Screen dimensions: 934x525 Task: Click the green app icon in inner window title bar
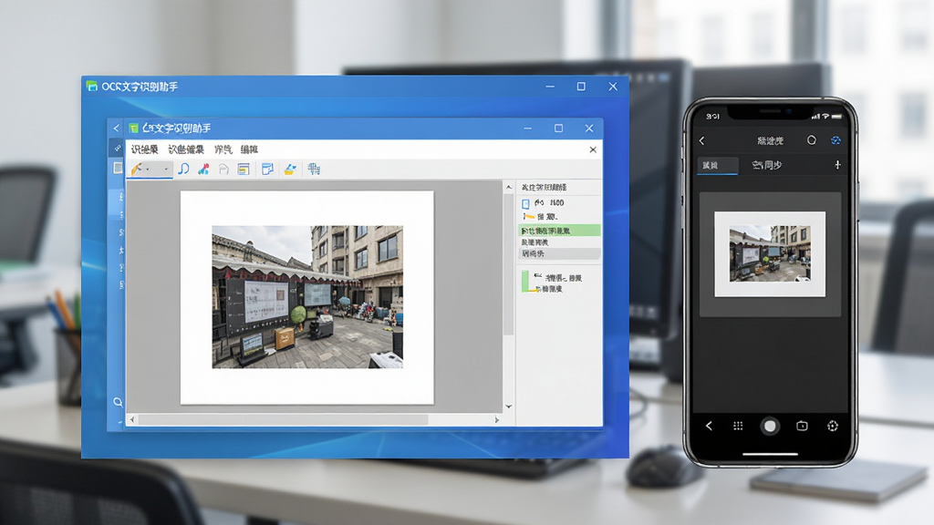click(x=133, y=128)
